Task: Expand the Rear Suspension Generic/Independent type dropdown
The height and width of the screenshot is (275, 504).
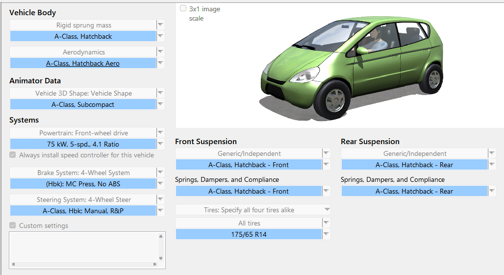Action: [x=492, y=153]
